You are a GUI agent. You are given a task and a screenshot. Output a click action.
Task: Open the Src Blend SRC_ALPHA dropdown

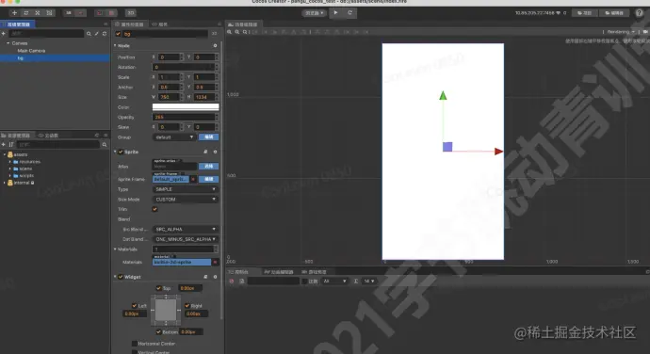(x=186, y=229)
